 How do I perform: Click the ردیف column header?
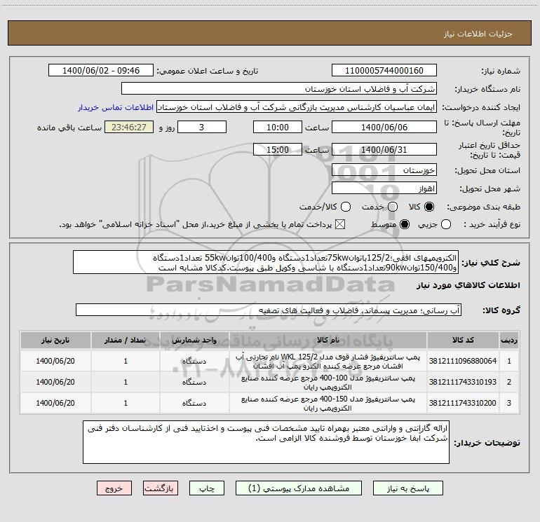[x=509, y=341]
